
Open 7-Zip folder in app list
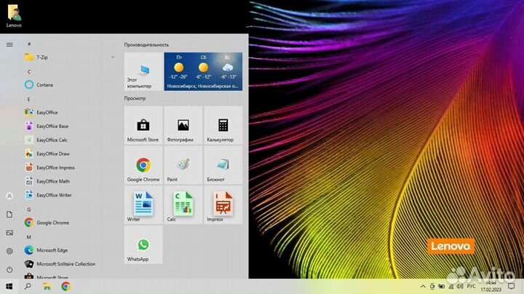pyautogui.click(x=70, y=57)
